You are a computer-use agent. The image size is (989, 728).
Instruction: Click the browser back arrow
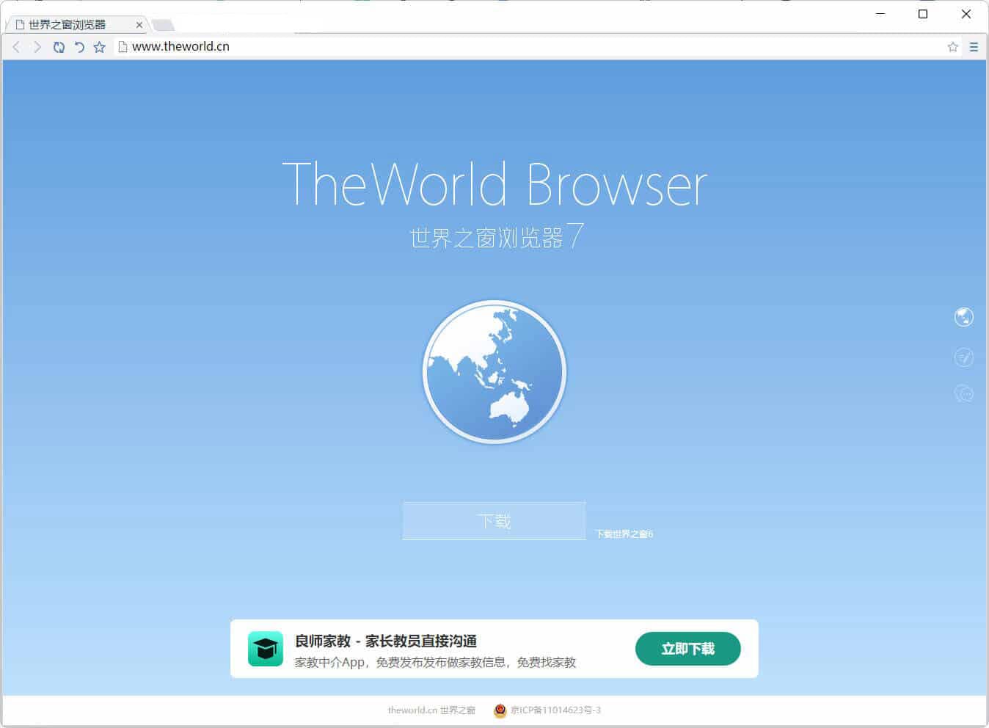coord(16,47)
